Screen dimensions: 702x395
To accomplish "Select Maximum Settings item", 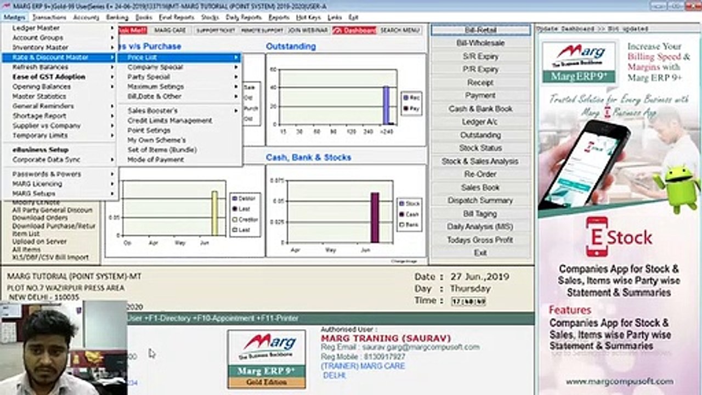I will point(179,87).
